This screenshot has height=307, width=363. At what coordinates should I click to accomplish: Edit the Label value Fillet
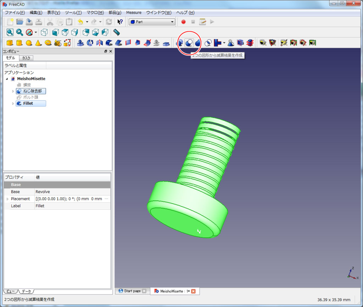(72, 206)
